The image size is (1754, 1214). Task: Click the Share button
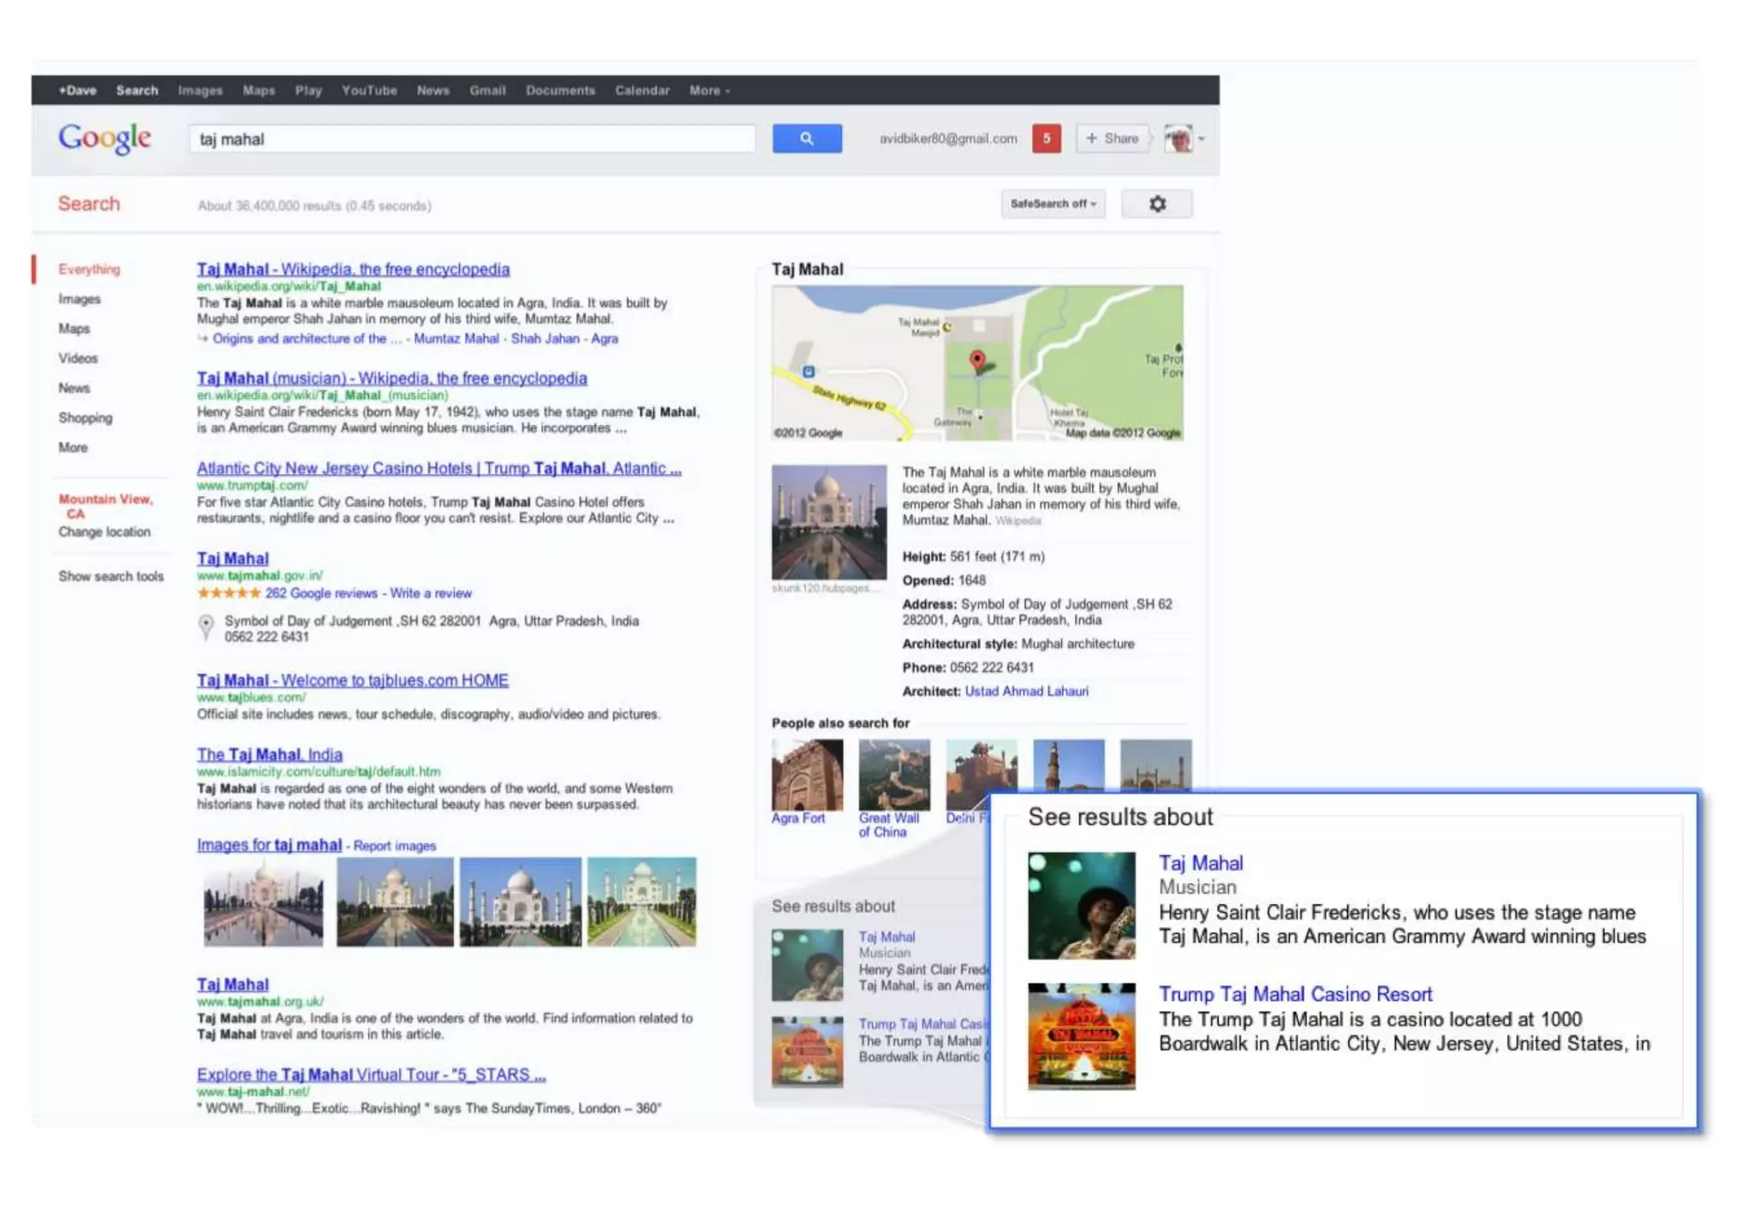click(x=1112, y=139)
